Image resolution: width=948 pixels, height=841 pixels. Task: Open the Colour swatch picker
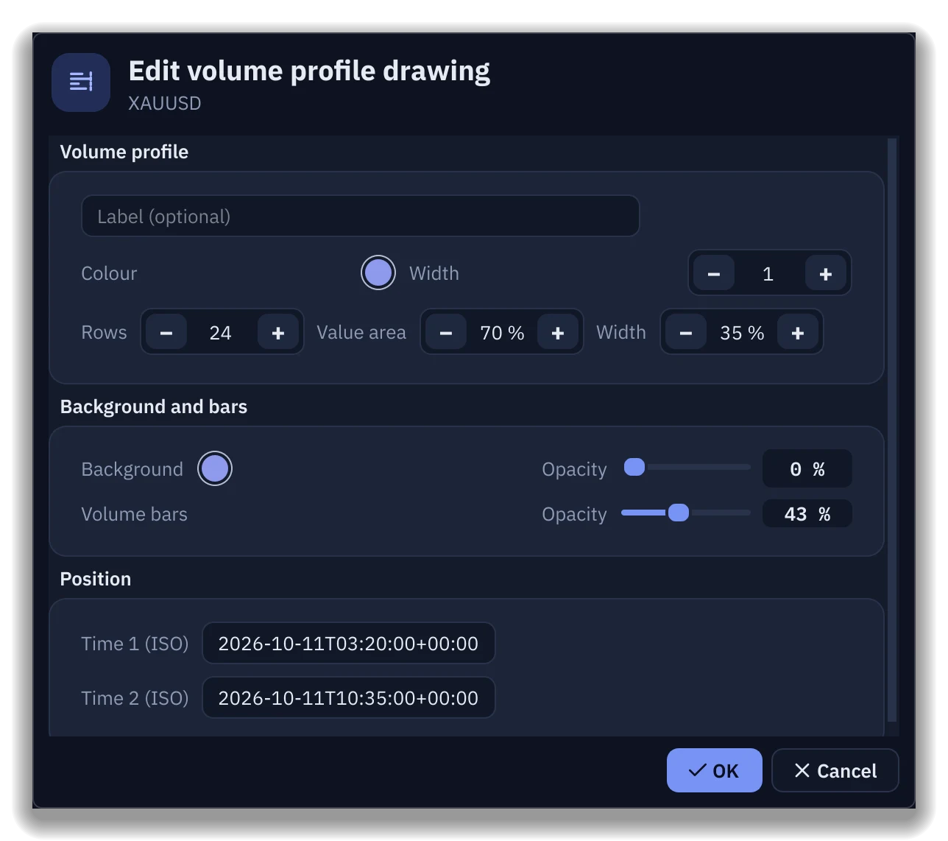pos(378,272)
